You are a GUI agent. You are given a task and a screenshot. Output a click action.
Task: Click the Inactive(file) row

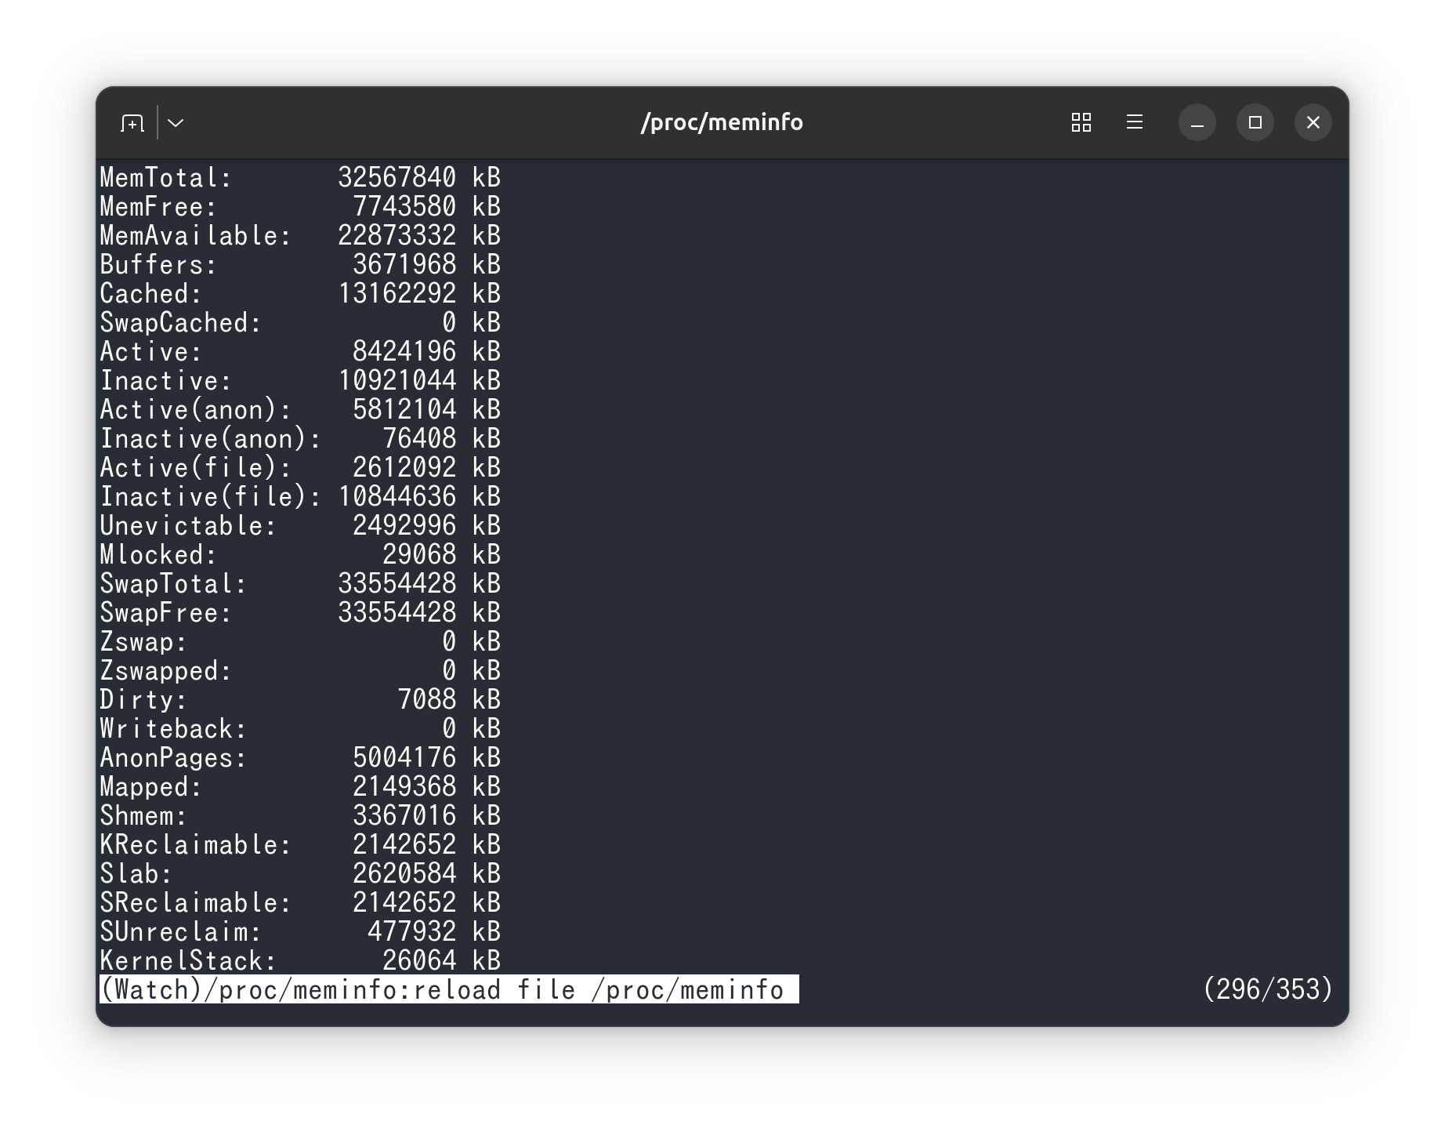[300, 496]
